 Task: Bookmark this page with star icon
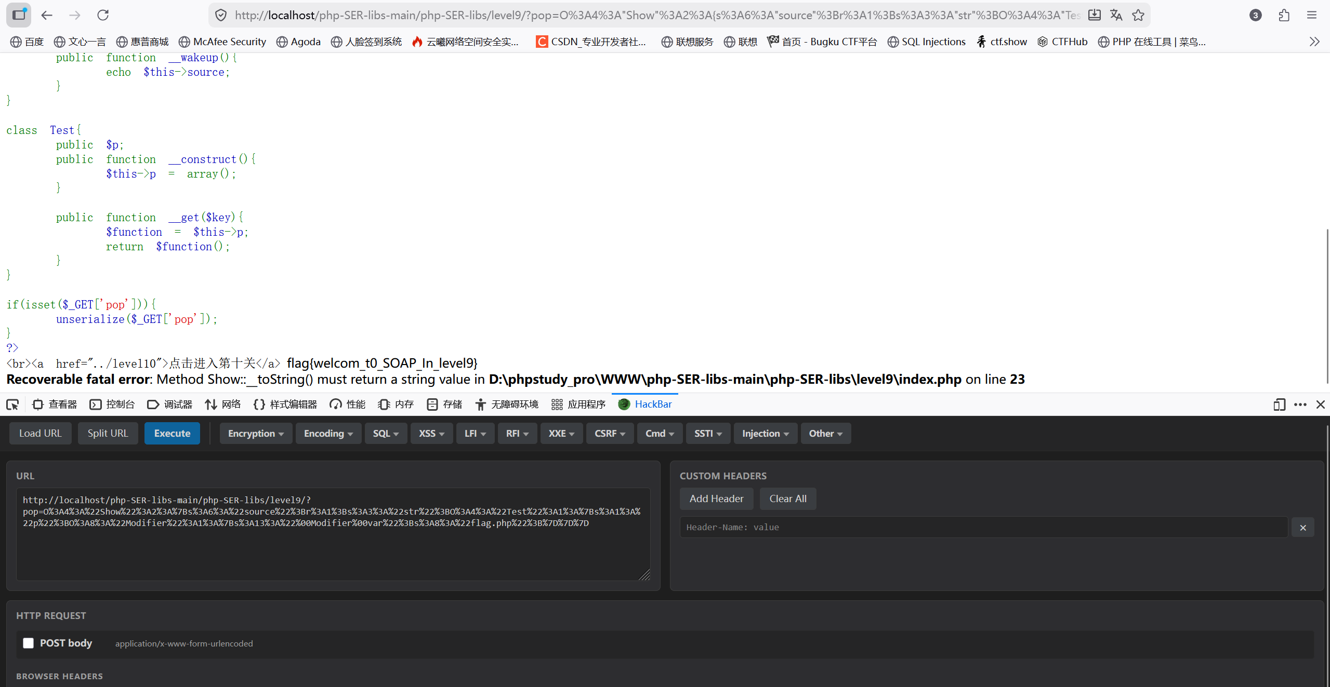click(x=1138, y=15)
